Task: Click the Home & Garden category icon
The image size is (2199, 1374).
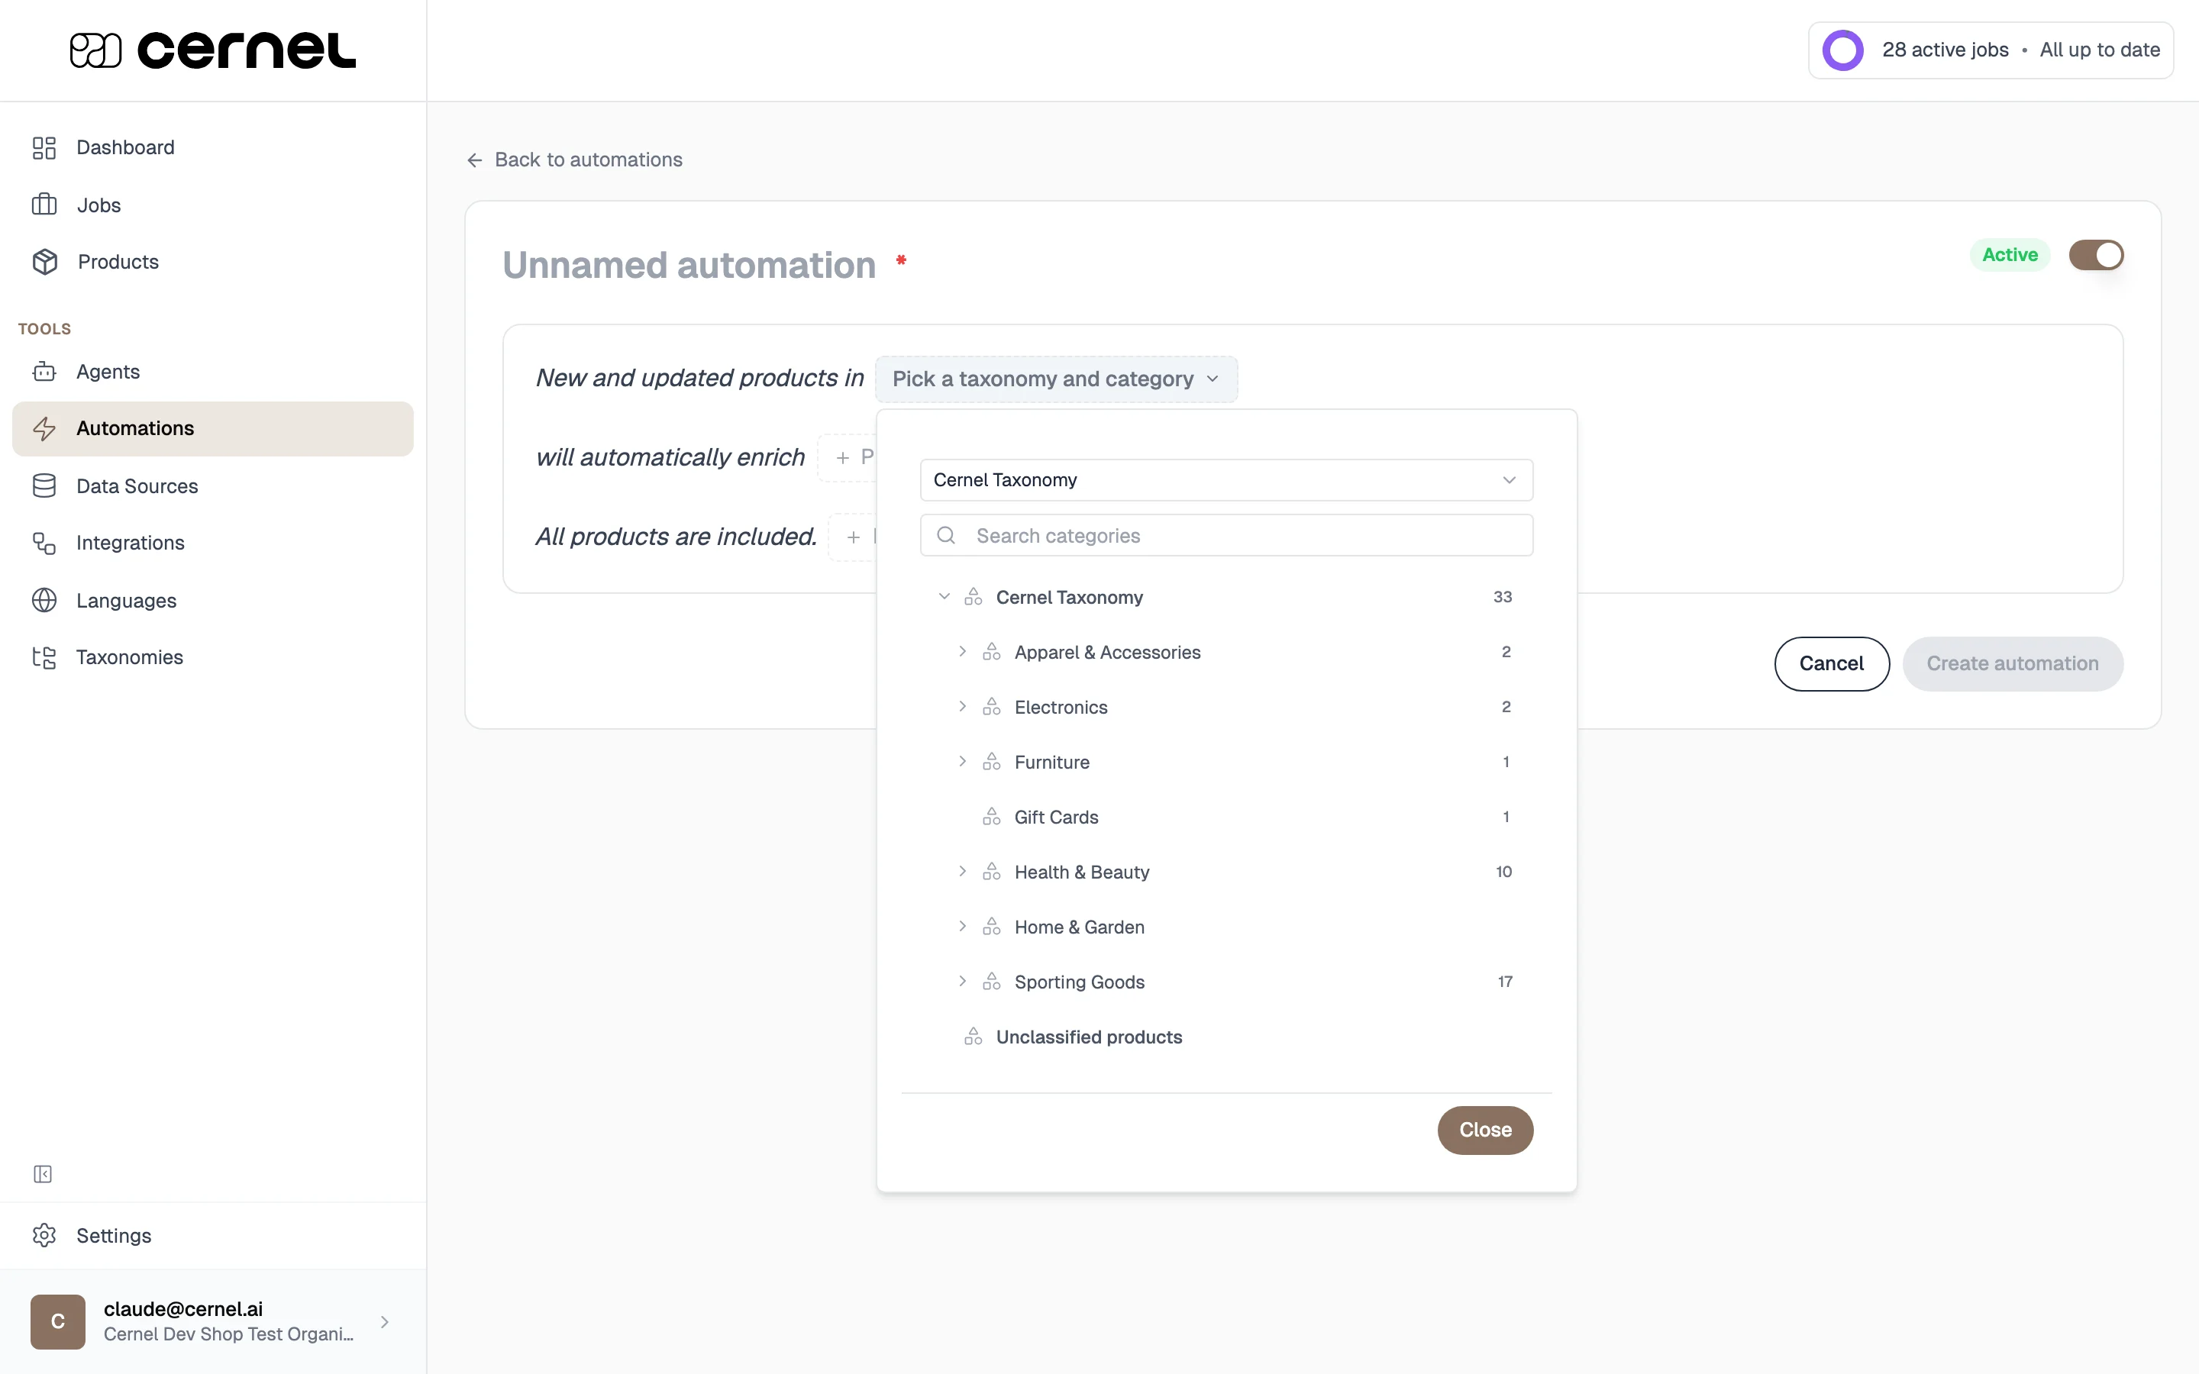Action: (x=991, y=927)
